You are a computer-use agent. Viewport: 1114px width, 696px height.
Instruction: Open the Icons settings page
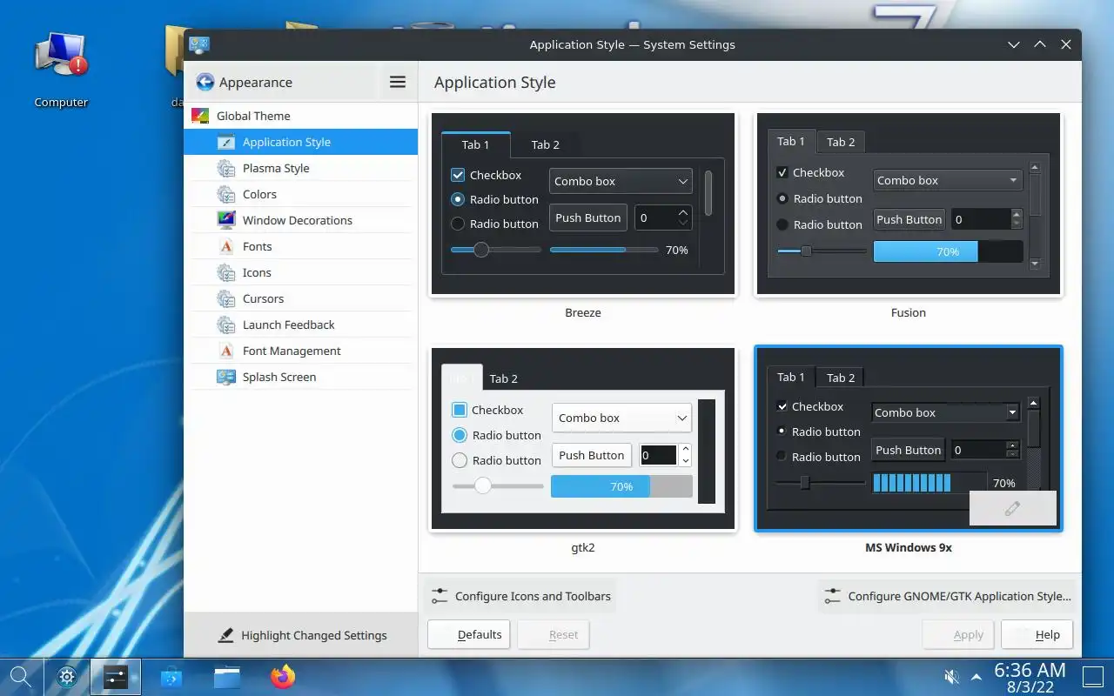300,272
